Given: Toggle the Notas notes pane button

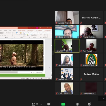Looking at the screenshot, I should click(x=23, y=78).
